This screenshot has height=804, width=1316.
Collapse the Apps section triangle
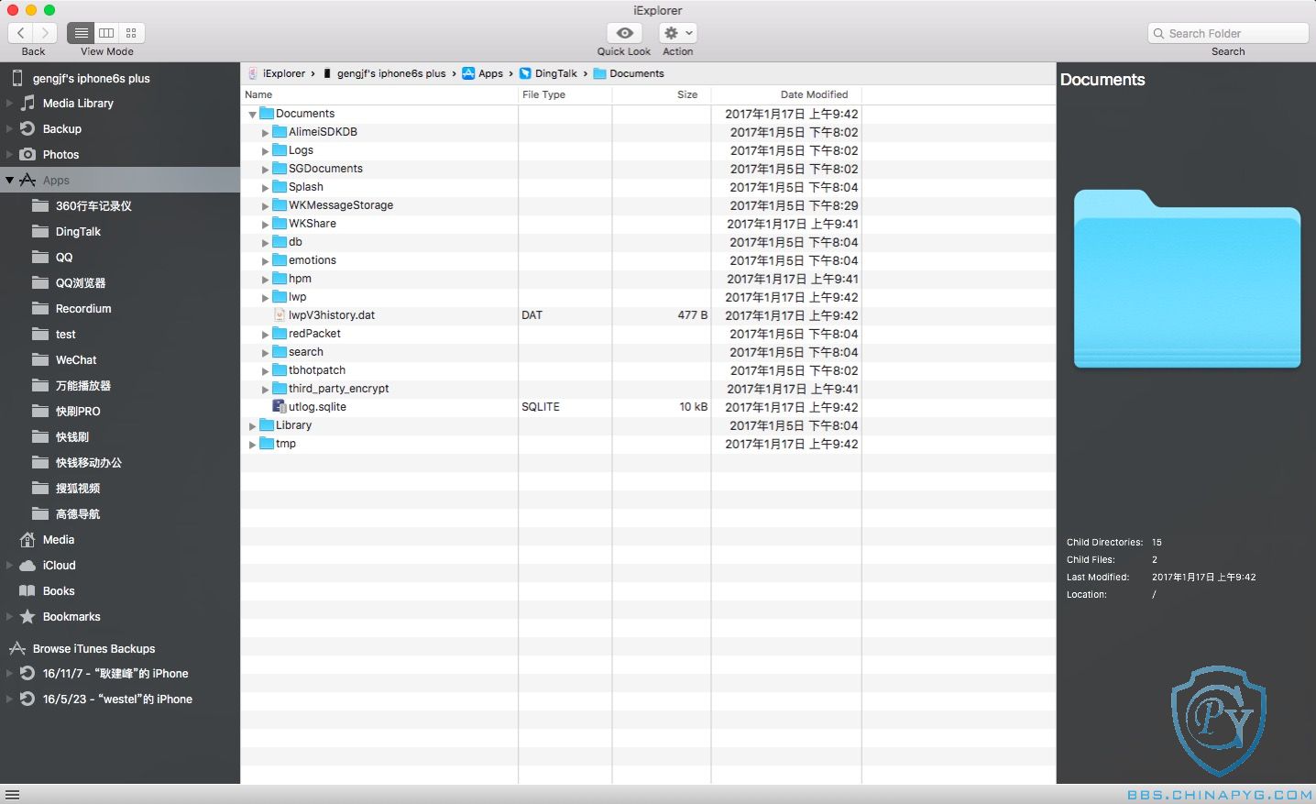(9, 180)
